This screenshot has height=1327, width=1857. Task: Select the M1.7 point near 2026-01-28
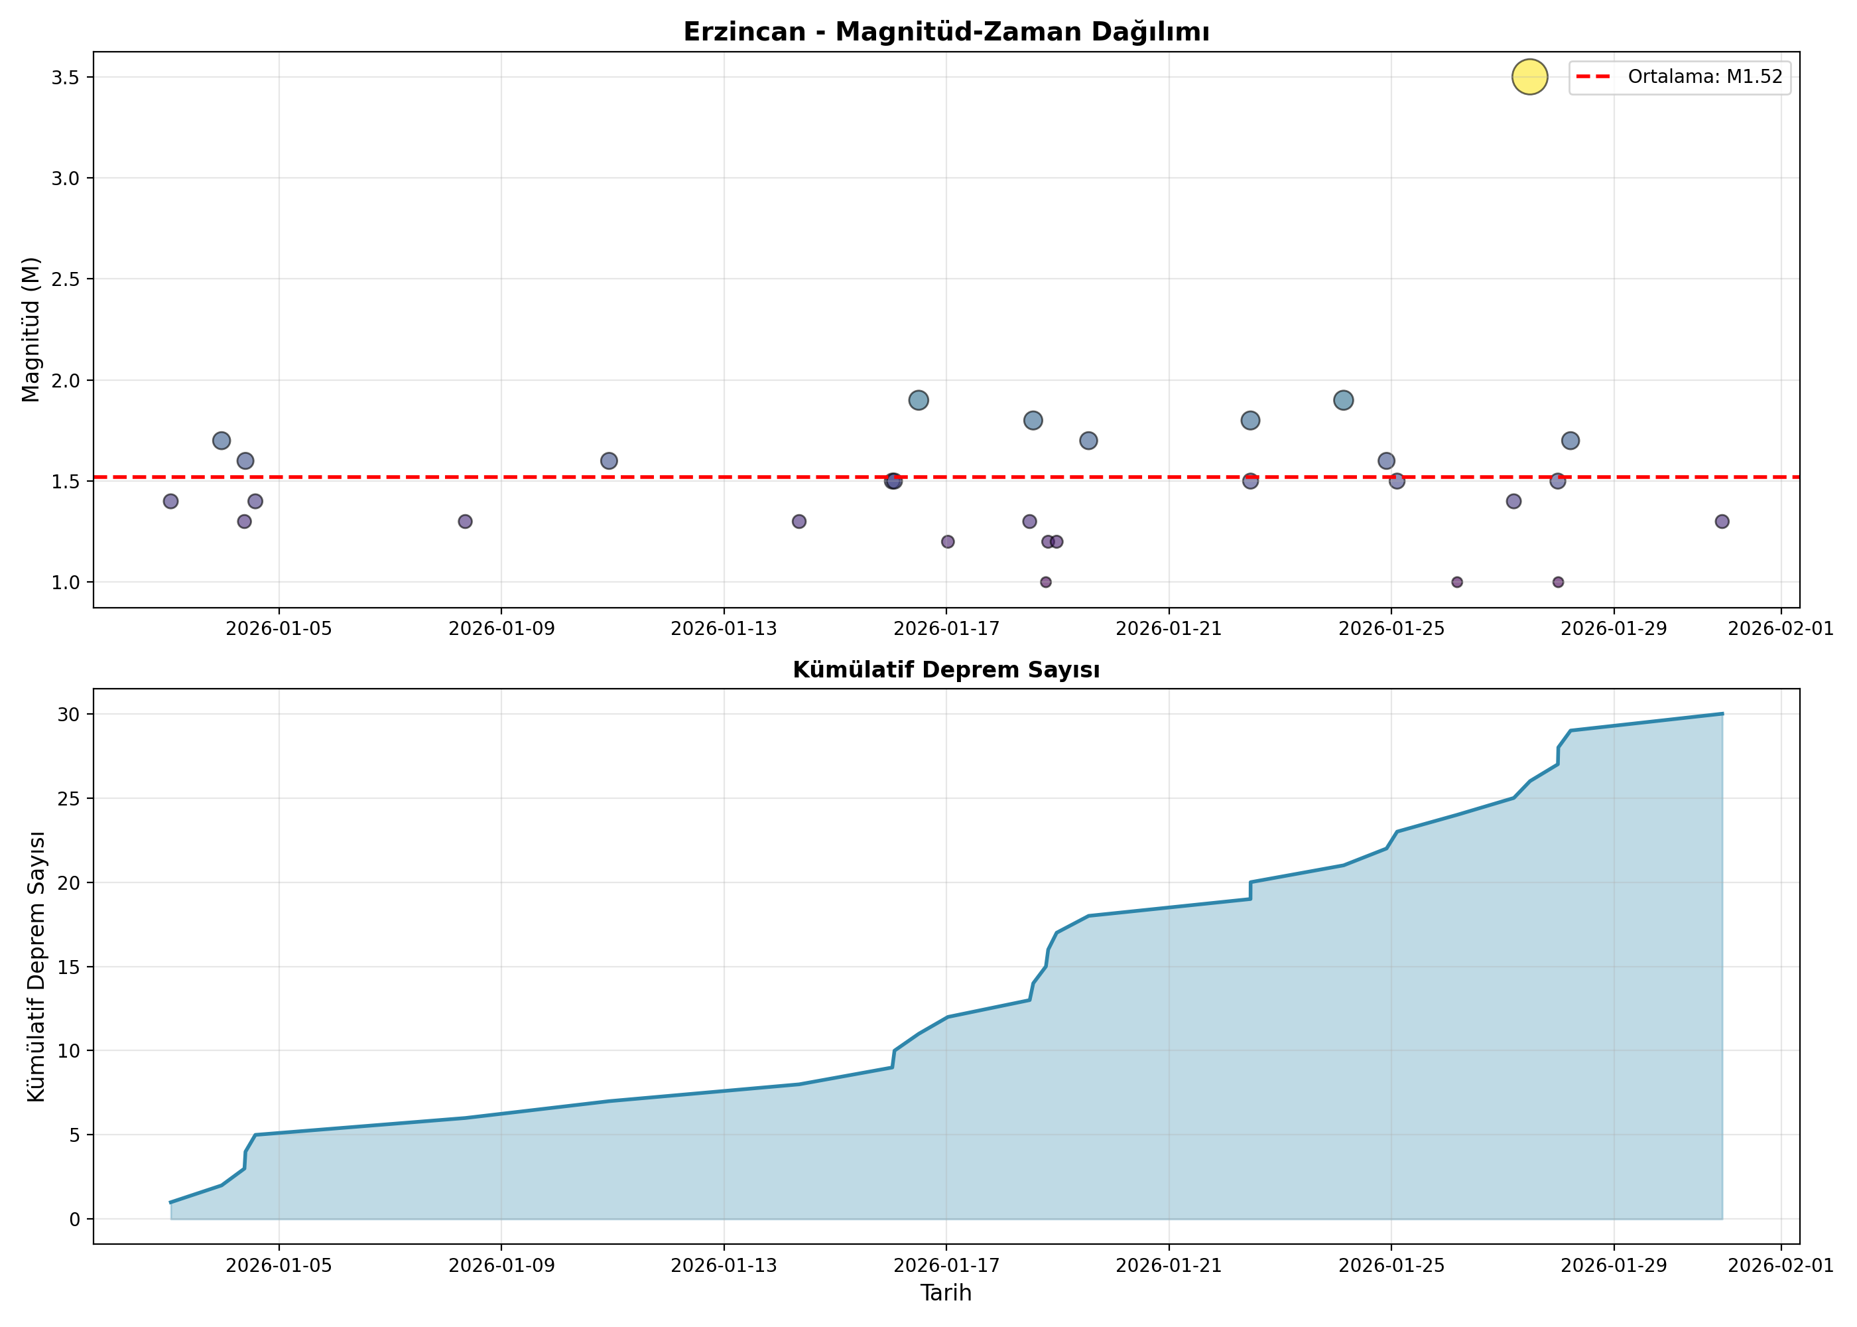click(x=1570, y=441)
